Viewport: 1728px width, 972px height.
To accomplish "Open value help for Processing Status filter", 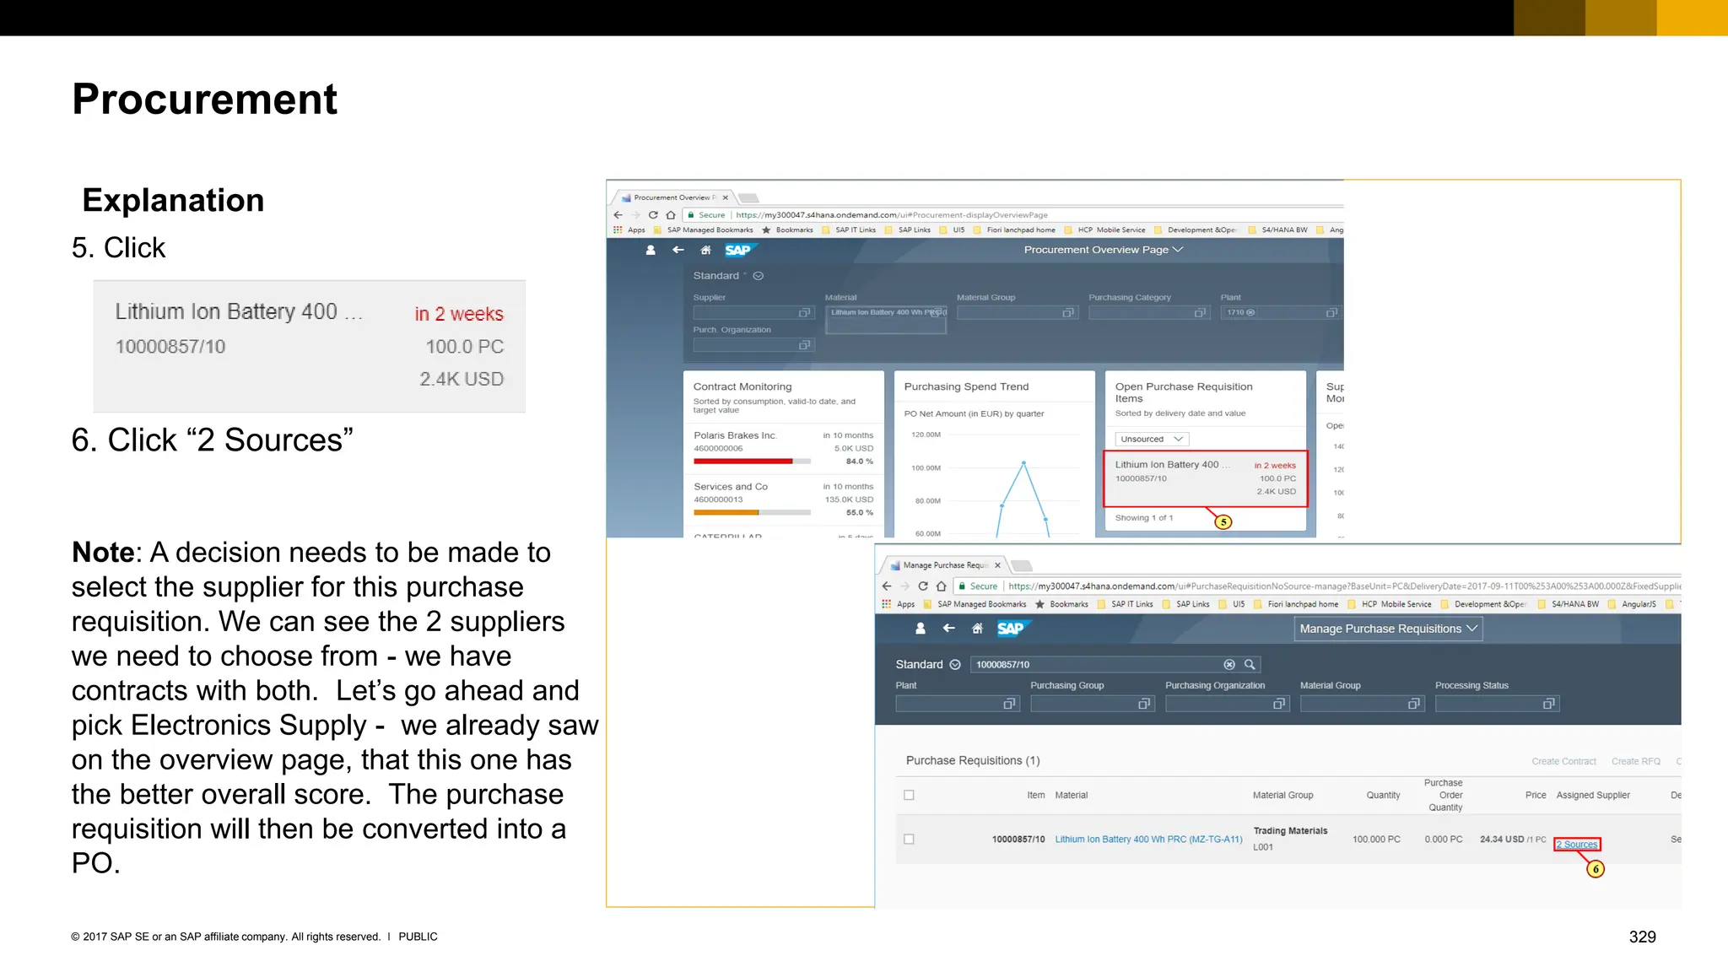I will (1548, 704).
